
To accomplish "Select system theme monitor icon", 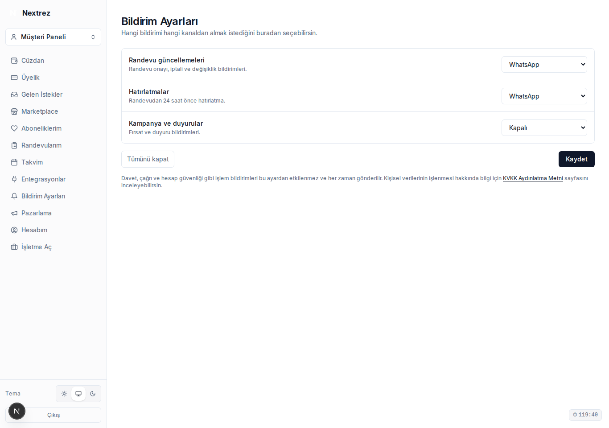I will 78,394.
